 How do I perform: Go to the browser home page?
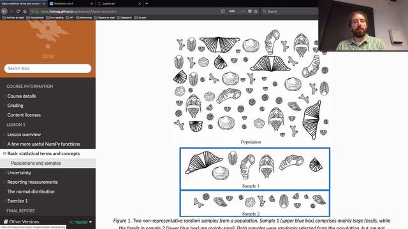point(25,11)
